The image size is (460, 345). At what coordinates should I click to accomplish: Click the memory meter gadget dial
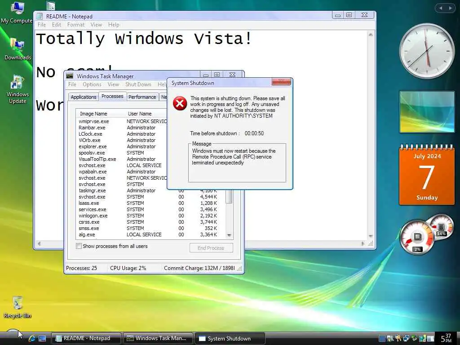[441, 227]
